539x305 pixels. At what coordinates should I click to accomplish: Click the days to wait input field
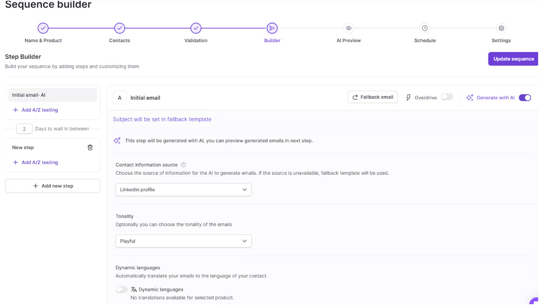[x=24, y=128]
